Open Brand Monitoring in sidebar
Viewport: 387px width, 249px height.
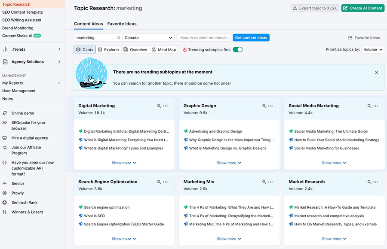[x=18, y=28]
